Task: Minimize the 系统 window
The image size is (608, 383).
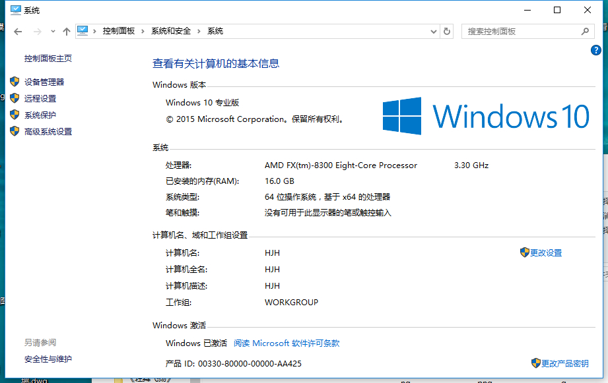Action: coord(527,10)
